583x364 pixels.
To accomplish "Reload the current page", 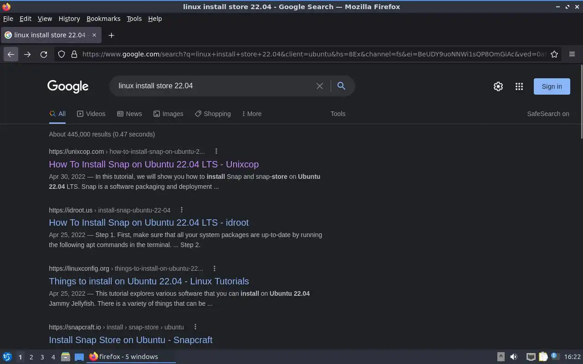I will 44,54.
